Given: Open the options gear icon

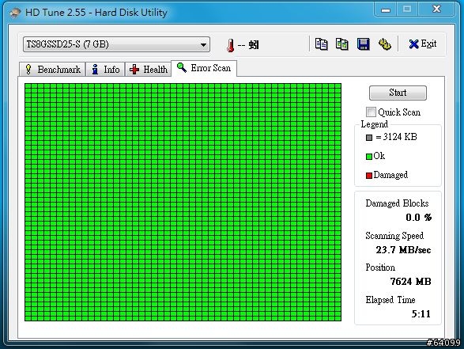Looking at the screenshot, I should (385, 44).
